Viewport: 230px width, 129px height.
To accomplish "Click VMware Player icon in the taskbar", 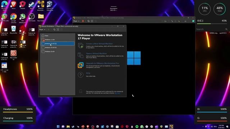I will (171, 126).
